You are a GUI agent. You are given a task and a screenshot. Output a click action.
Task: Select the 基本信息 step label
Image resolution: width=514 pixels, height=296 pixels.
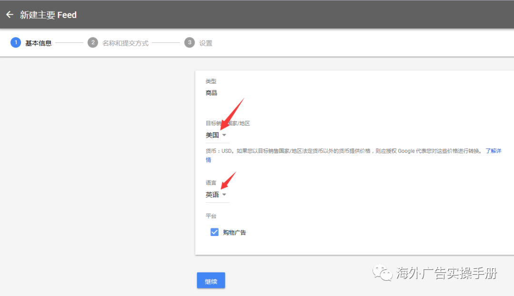click(x=39, y=43)
